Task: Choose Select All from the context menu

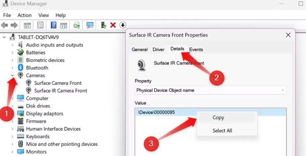Action: click(222, 131)
